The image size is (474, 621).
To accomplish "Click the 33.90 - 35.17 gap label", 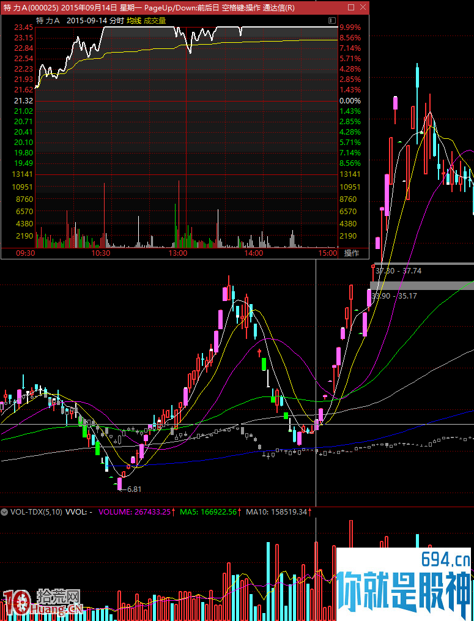I will click(x=394, y=296).
